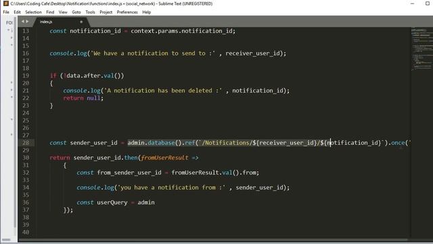Click '/Notifications/' path text on line 28
The height and width of the screenshot is (244, 433).
click(x=227, y=143)
